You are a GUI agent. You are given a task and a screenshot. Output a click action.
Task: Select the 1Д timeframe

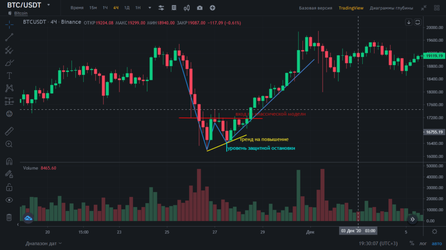127,8
